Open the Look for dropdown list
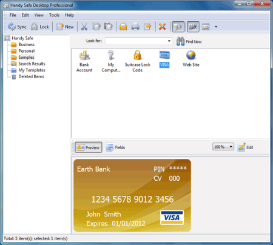Screen dimensions: 273x245 click(x=169, y=41)
